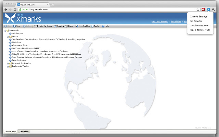This screenshot has height=137, width=219.
Task: Select Open Remote Tabs menu entry
Action: coord(200,30)
